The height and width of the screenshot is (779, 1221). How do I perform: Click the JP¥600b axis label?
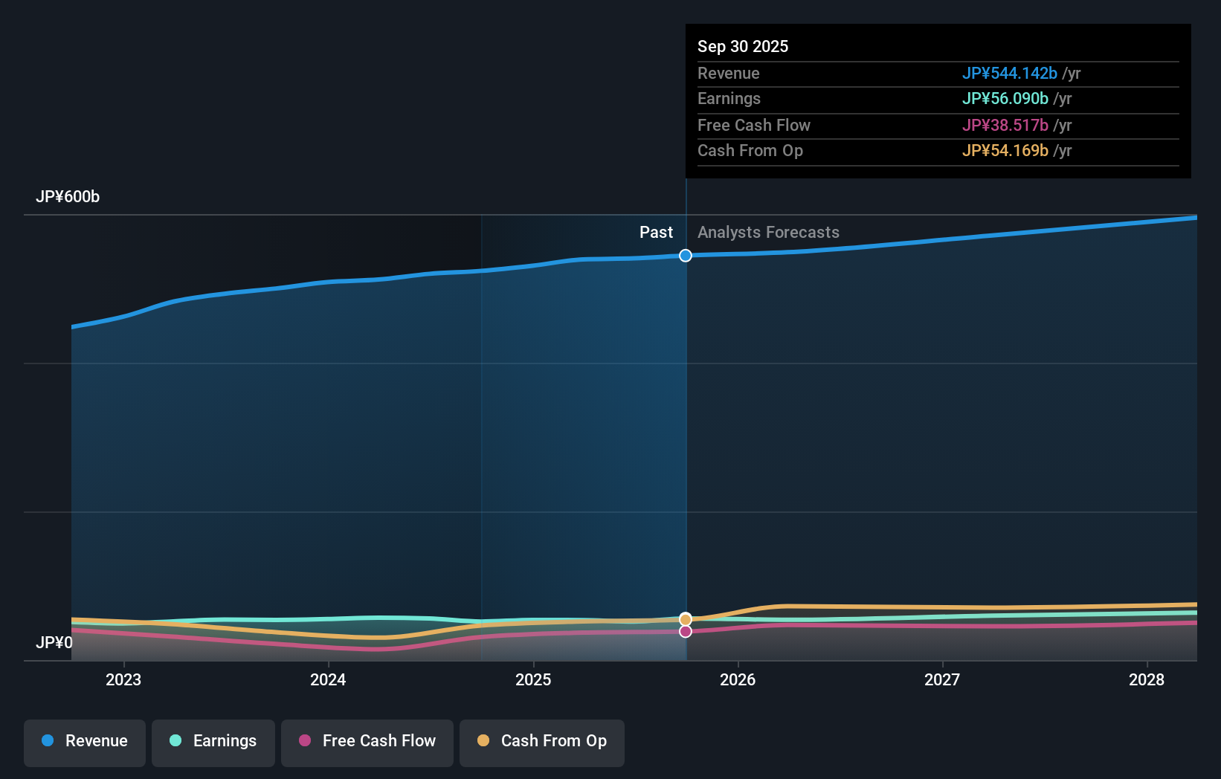click(68, 197)
